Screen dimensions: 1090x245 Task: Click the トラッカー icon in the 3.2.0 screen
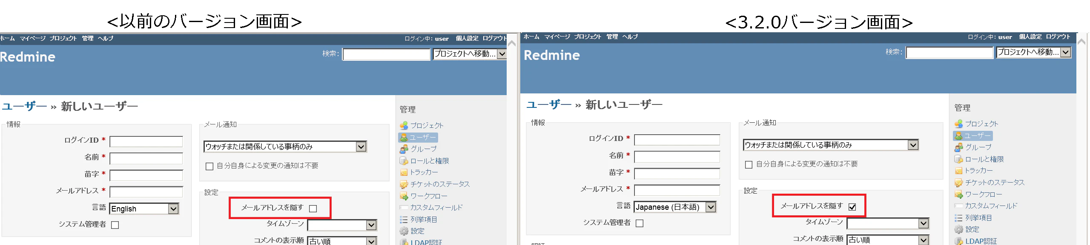click(958, 171)
